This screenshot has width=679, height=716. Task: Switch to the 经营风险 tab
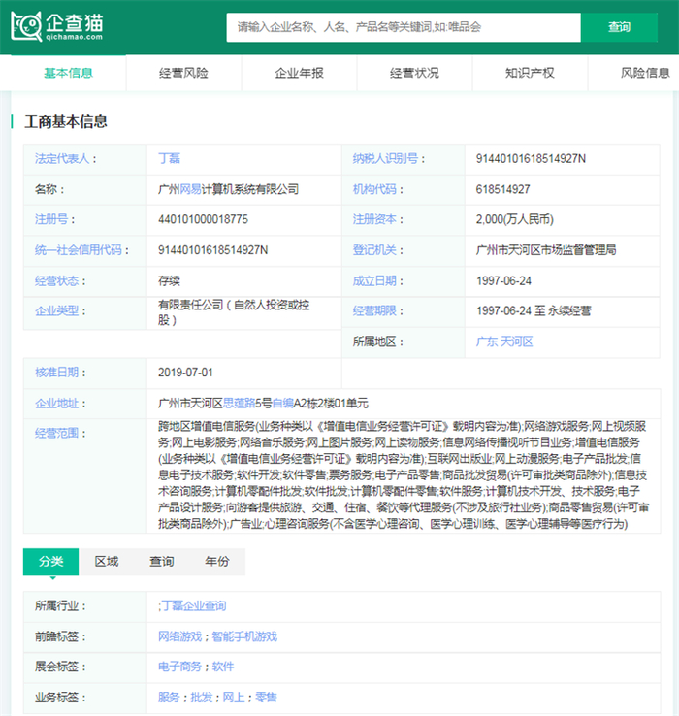pyautogui.click(x=183, y=73)
